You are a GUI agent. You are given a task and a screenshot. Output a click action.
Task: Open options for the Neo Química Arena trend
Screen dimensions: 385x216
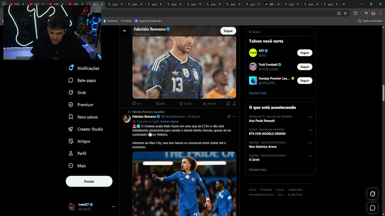tap(310, 143)
